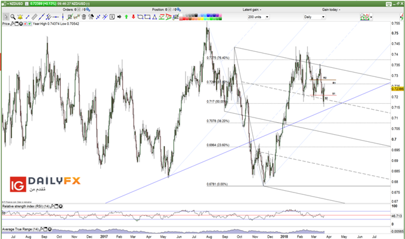The width and height of the screenshot is (405, 239).
Task: Click the red plus icon in Price panel
Action: click(x=25, y=24)
